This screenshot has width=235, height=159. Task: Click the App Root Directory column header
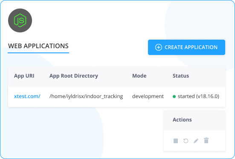click(x=74, y=76)
